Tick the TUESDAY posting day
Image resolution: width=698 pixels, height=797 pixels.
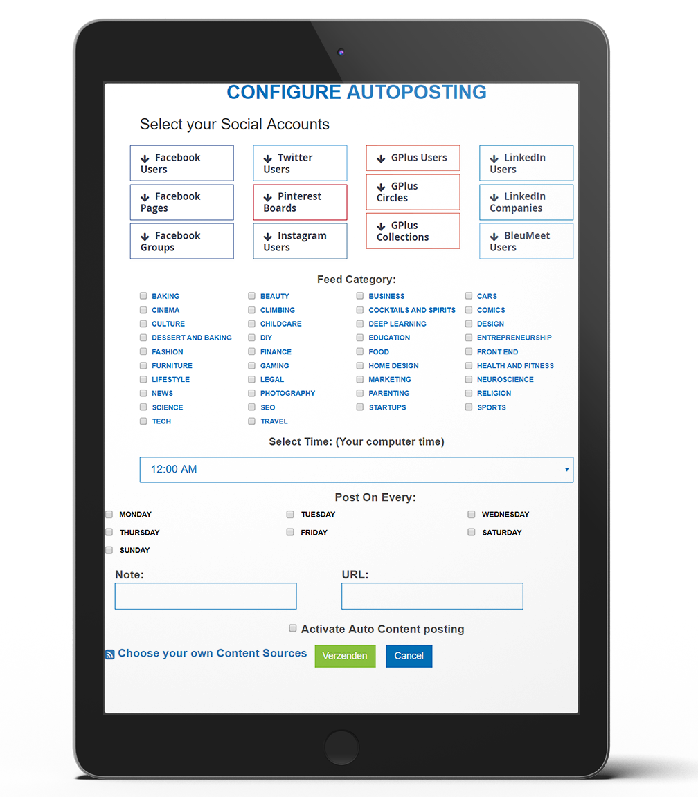coord(290,515)
